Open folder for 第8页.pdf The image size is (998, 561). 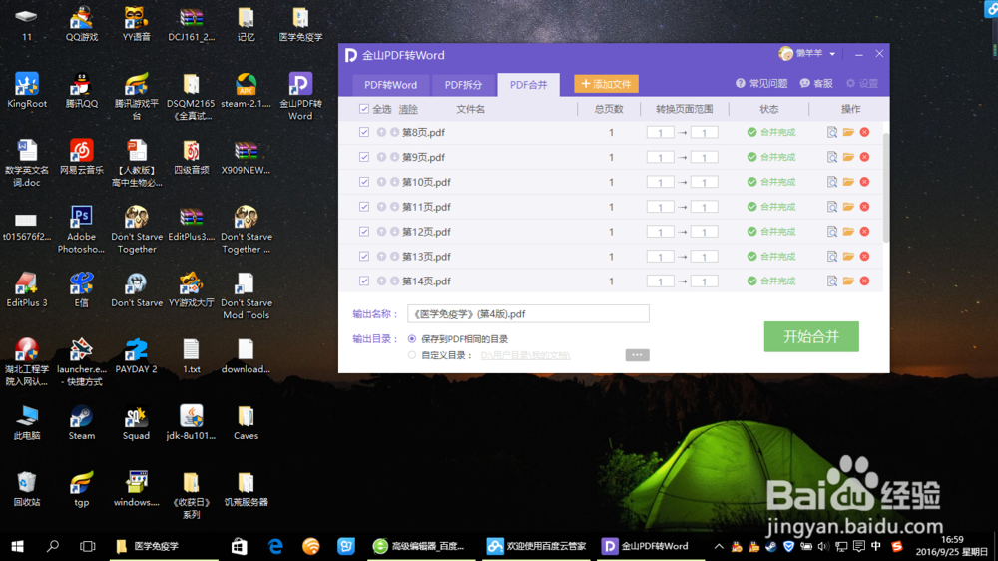coord(848,132)
